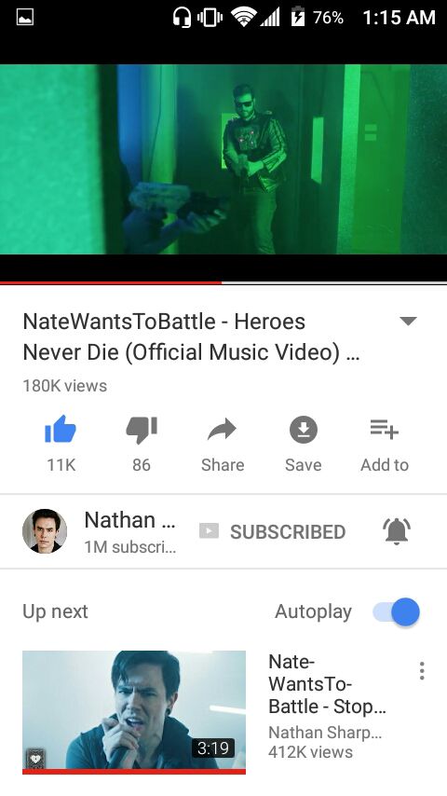Toggle the Autoplay switch off
The image size is (447, 796).
point(397,611)
